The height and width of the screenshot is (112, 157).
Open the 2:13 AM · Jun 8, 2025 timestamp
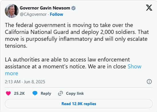tap(25, 82)
